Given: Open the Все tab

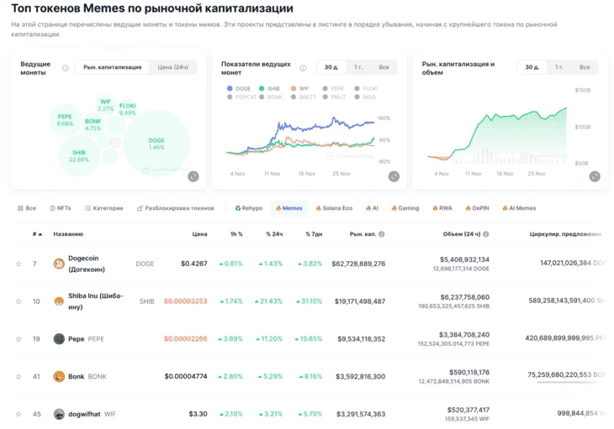Looking at the screenshot, I should [27, 208].
